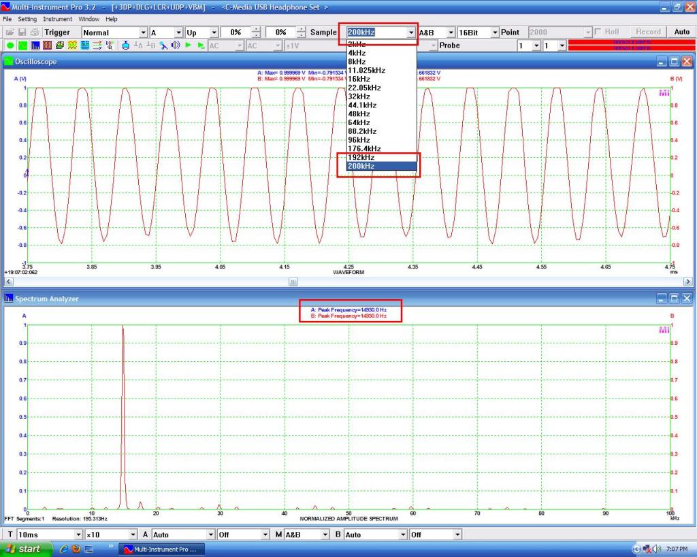The height and width of the screenshot is (557, 697).
Task: Click the Print icon
Action: coord(34,32)
